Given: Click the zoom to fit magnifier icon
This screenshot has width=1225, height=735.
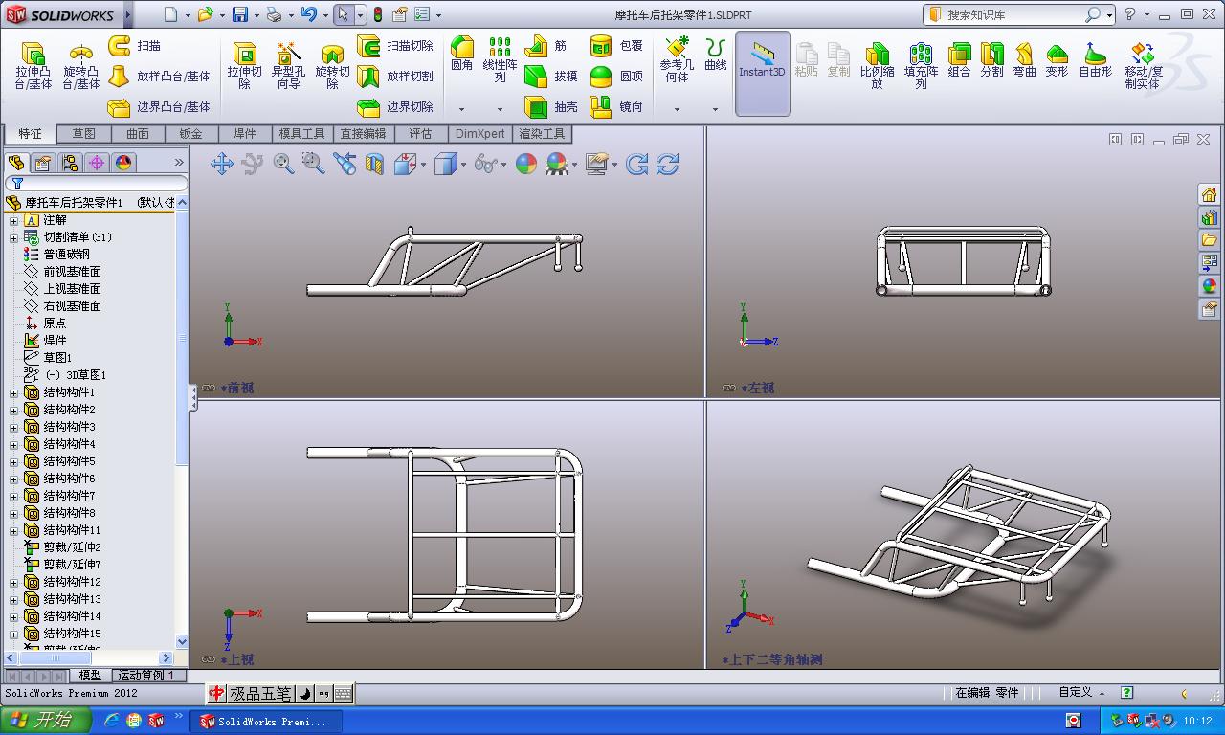Looking at the screenshot, I should [x=283, y=164].
